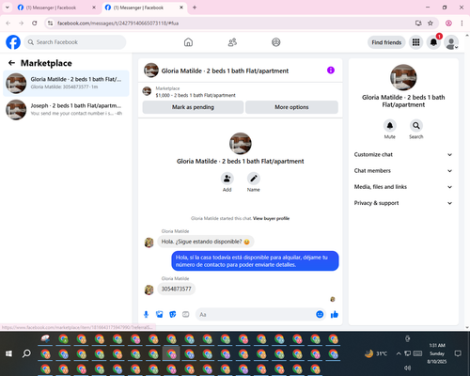Click More options button
Viewport: 470px width, 376px height.
pos(291,107)
